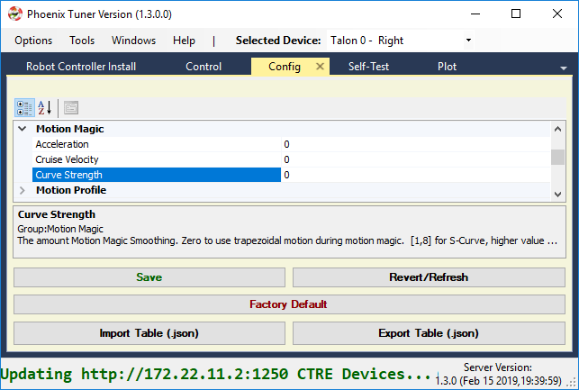The height and width of the screenshot is (390, 579).
Task: Switch to the Self-Test tab
Action: [x=368, y=67]
